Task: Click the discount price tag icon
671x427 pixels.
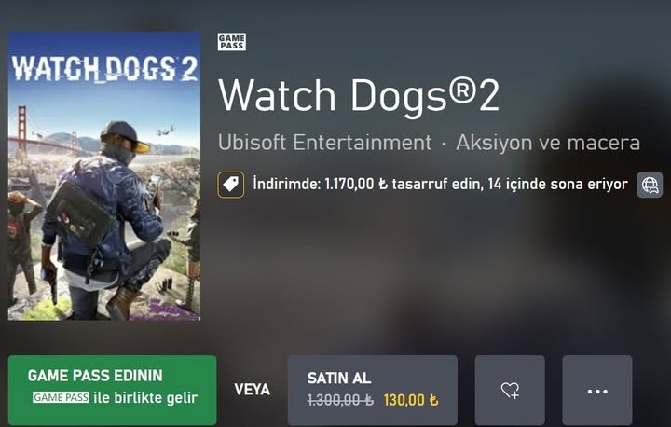Action: 231,185
